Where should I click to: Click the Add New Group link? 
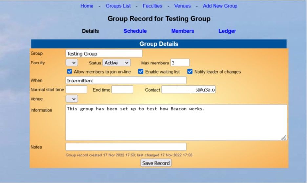coord(220,6)
